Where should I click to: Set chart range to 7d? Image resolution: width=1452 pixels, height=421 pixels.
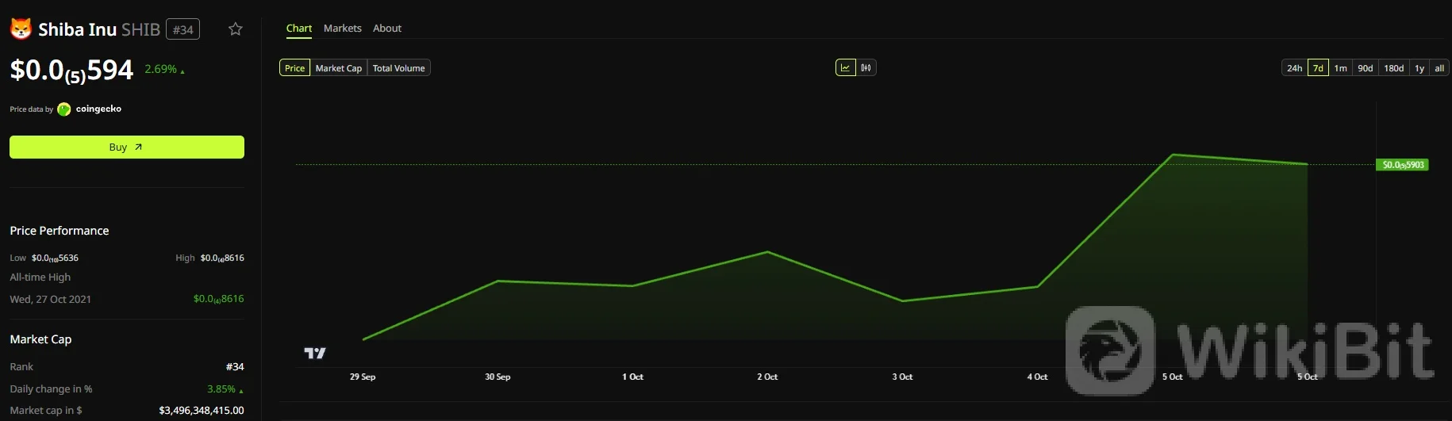pos(1318,68)
